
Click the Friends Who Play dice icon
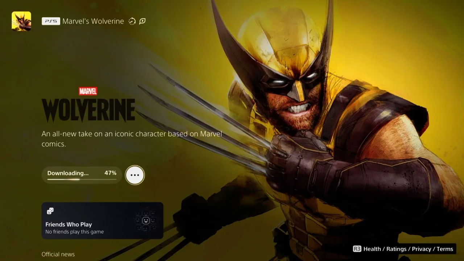coord(50,211)
